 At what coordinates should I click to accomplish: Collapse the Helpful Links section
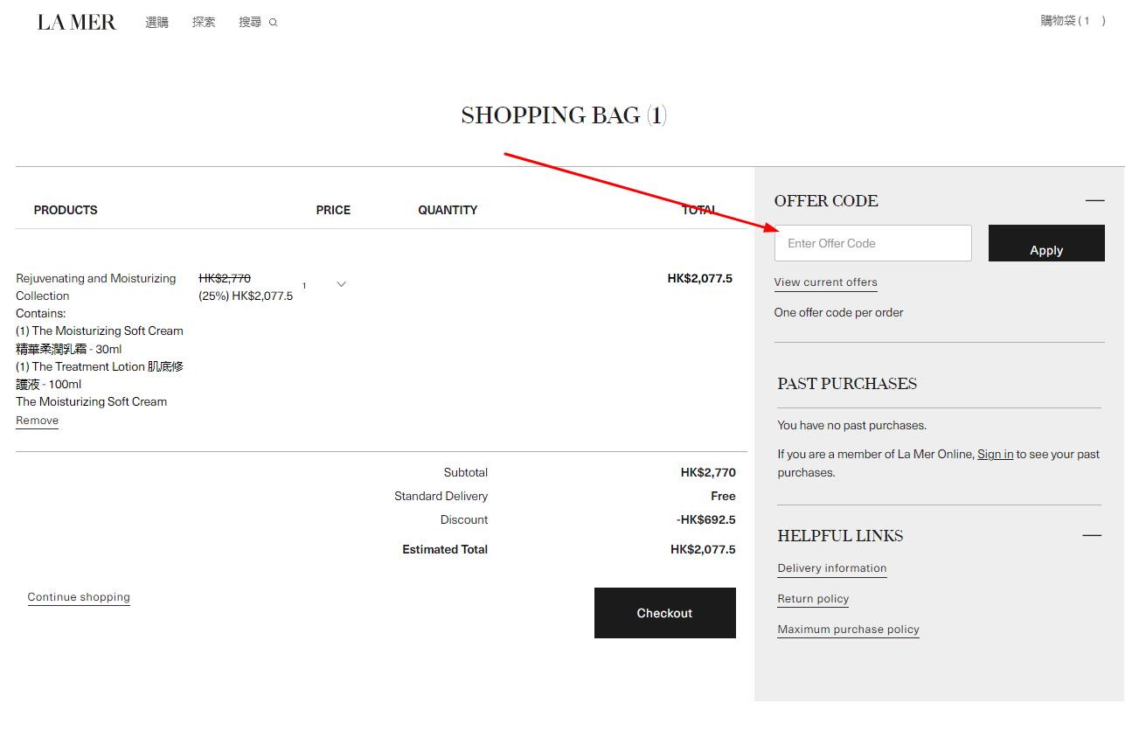[1092, 535]
